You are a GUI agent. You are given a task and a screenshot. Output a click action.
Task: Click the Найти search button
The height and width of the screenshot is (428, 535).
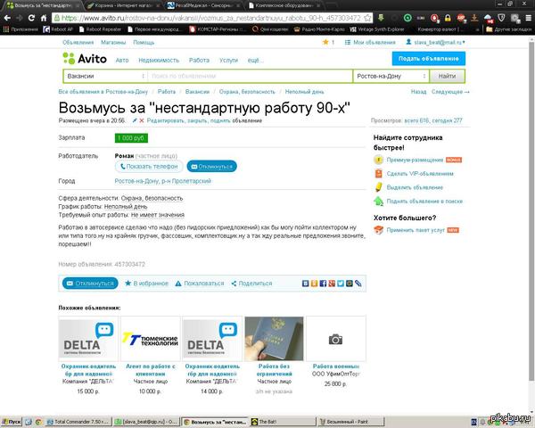tap(447, 76)
